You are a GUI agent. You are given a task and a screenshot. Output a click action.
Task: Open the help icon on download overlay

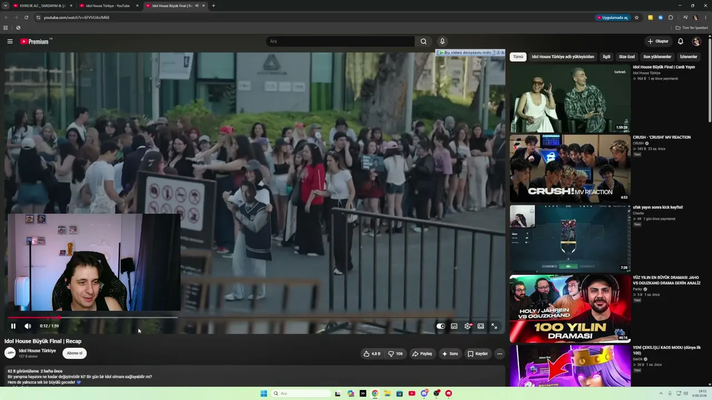(x=498, y=52)
